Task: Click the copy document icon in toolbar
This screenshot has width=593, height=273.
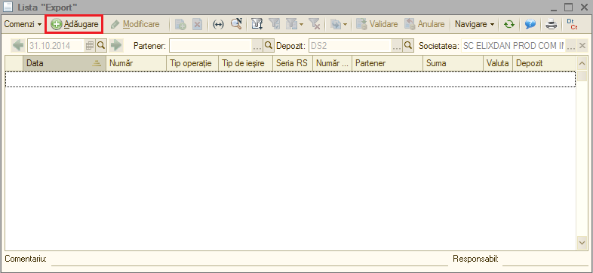Action: tap(180, 25)
